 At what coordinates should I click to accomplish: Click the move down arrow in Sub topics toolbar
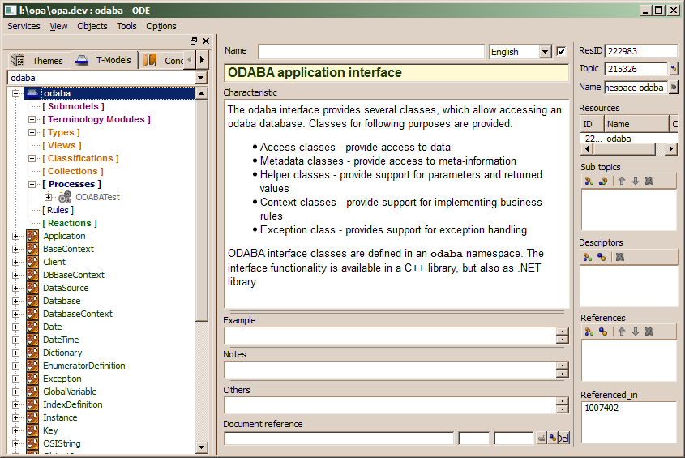[635, 181]
